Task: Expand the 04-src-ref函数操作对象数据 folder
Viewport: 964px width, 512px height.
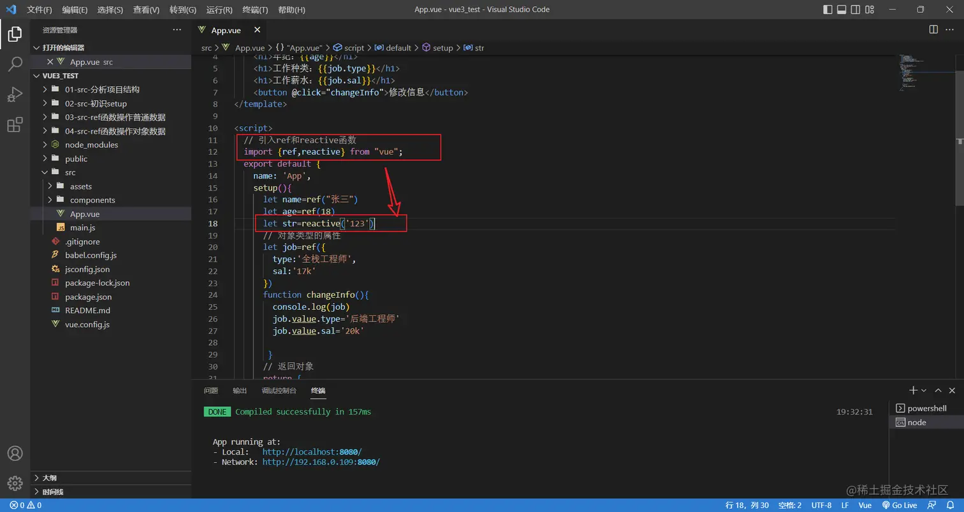Action: coord(115,131)
